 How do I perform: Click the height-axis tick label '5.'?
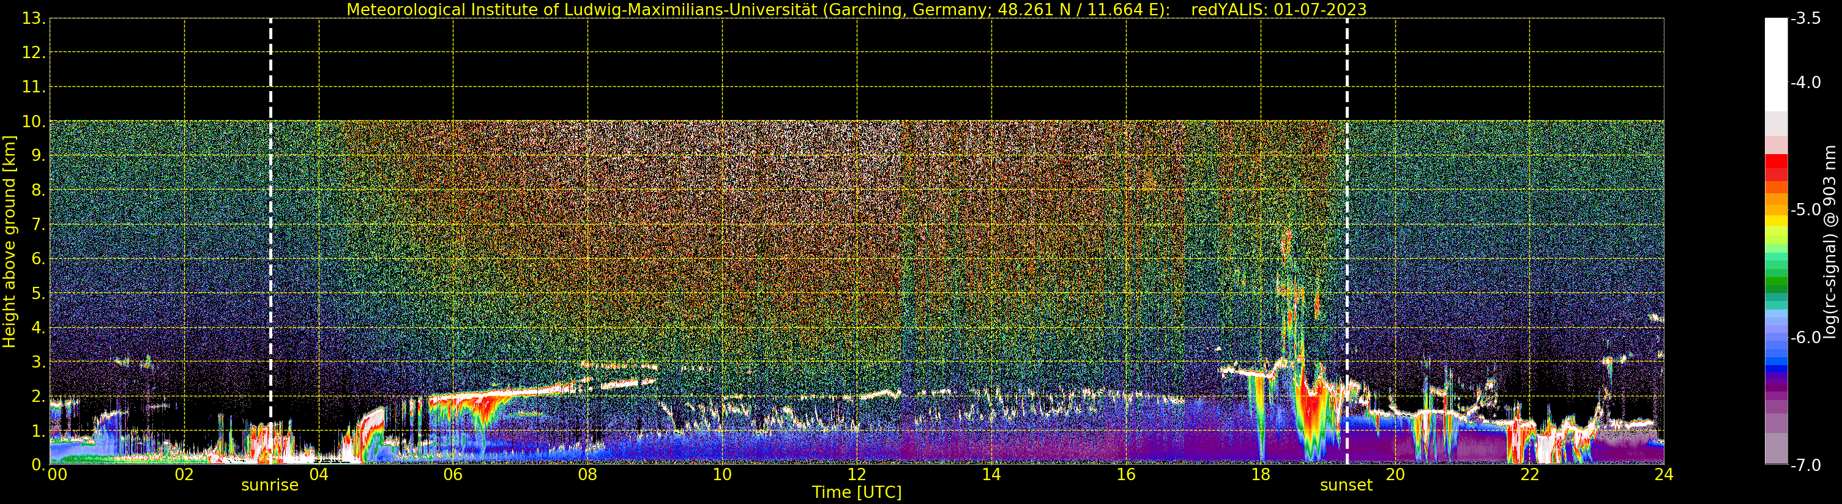point(39,293)
